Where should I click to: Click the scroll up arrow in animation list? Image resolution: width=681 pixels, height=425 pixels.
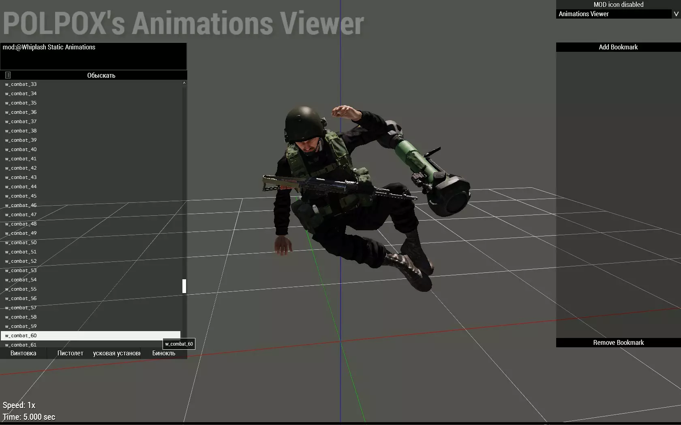(184, 83)
